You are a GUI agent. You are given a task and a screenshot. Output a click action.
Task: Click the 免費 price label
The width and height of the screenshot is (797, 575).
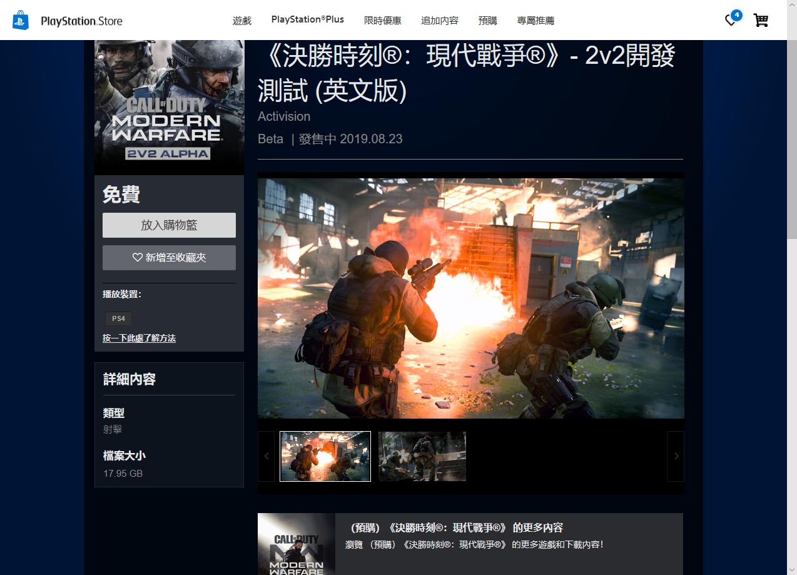[121, 195]
